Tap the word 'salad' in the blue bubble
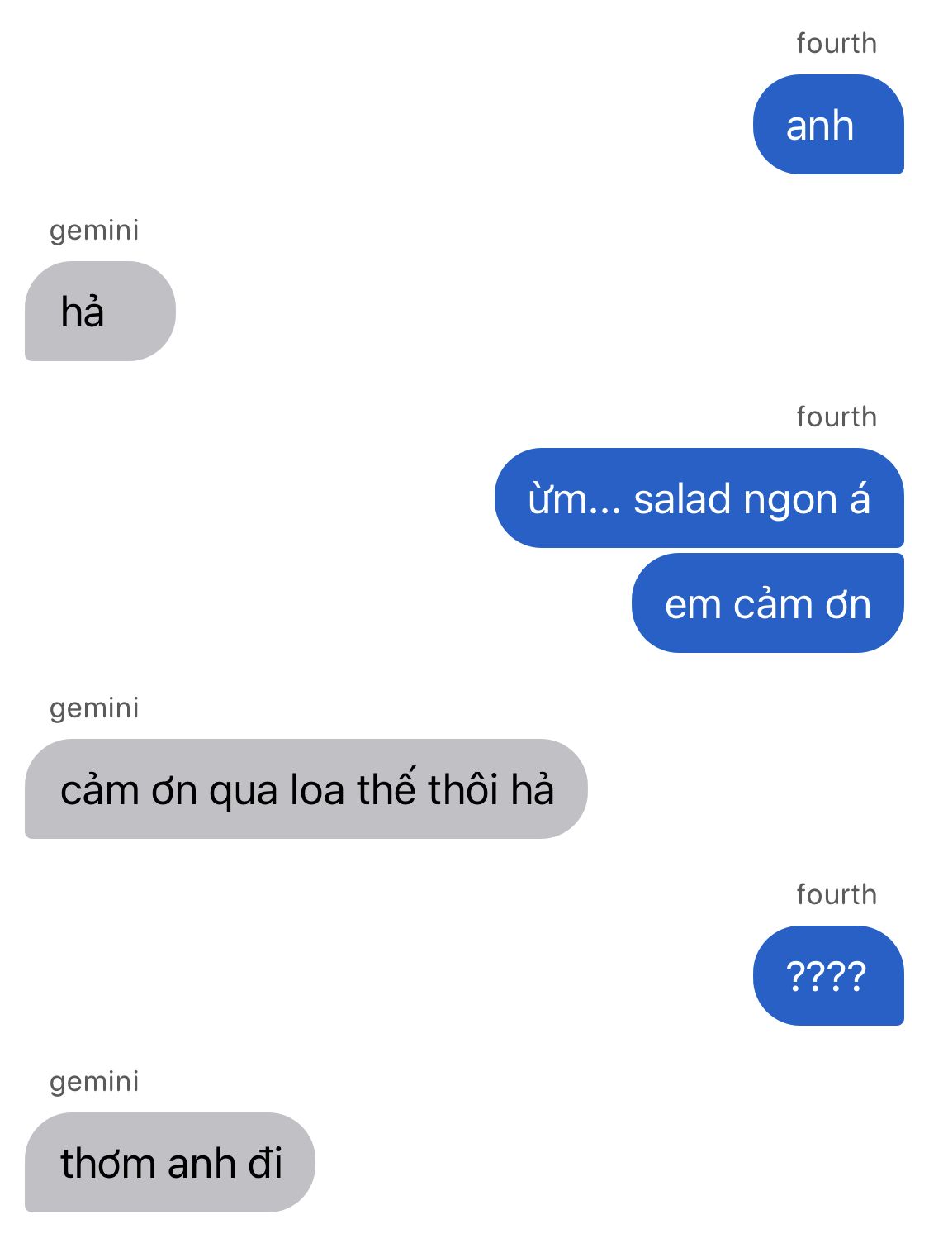This screenshot has height=1248, width=929. (x=683, y=500)
